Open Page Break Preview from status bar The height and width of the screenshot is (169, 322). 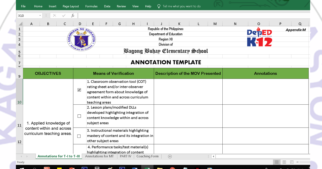pos(291,162)
